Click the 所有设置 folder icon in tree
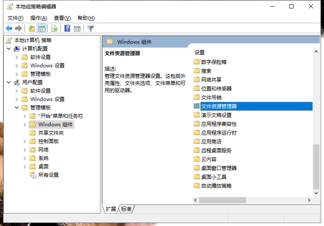 pos(32,175)
